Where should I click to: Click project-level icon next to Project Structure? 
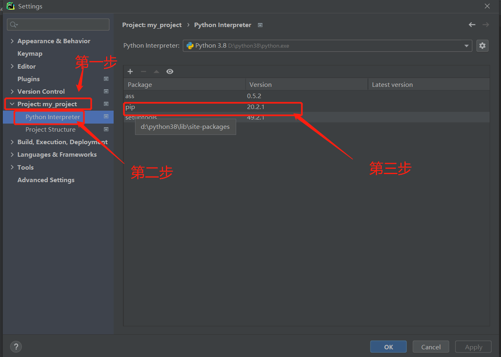[x=106, y=129]
